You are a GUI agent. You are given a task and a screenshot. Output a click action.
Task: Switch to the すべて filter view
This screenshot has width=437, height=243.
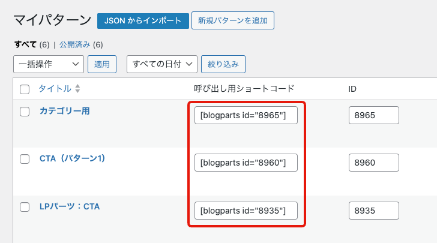click(25, 44)
